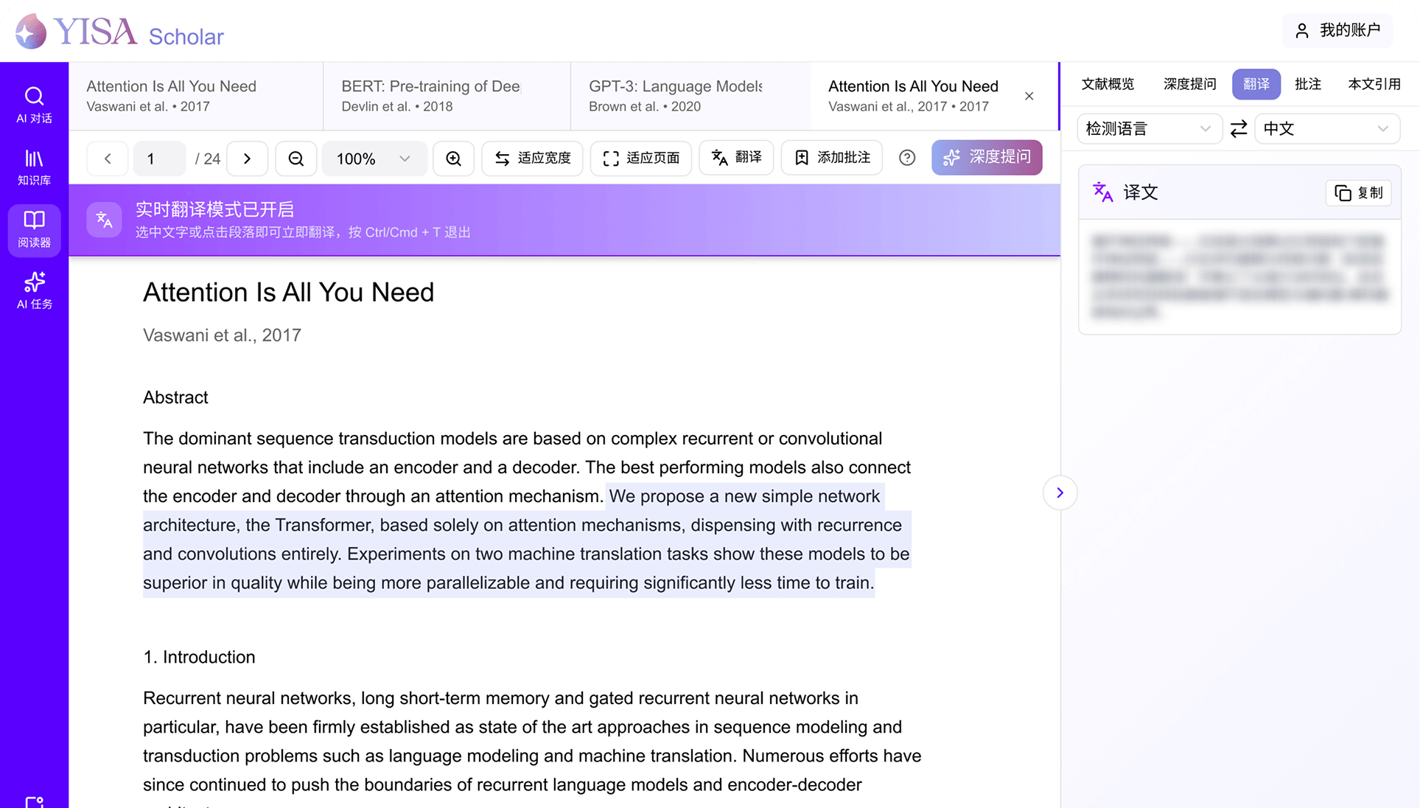Viewport: 1420px width, 808px height.
Task: Open AI 对话 in the sidebar
Action: coord(34,105)
